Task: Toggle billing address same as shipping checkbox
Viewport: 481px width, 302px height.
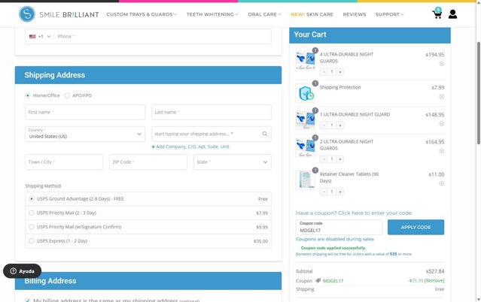Action: coord(28,300)
